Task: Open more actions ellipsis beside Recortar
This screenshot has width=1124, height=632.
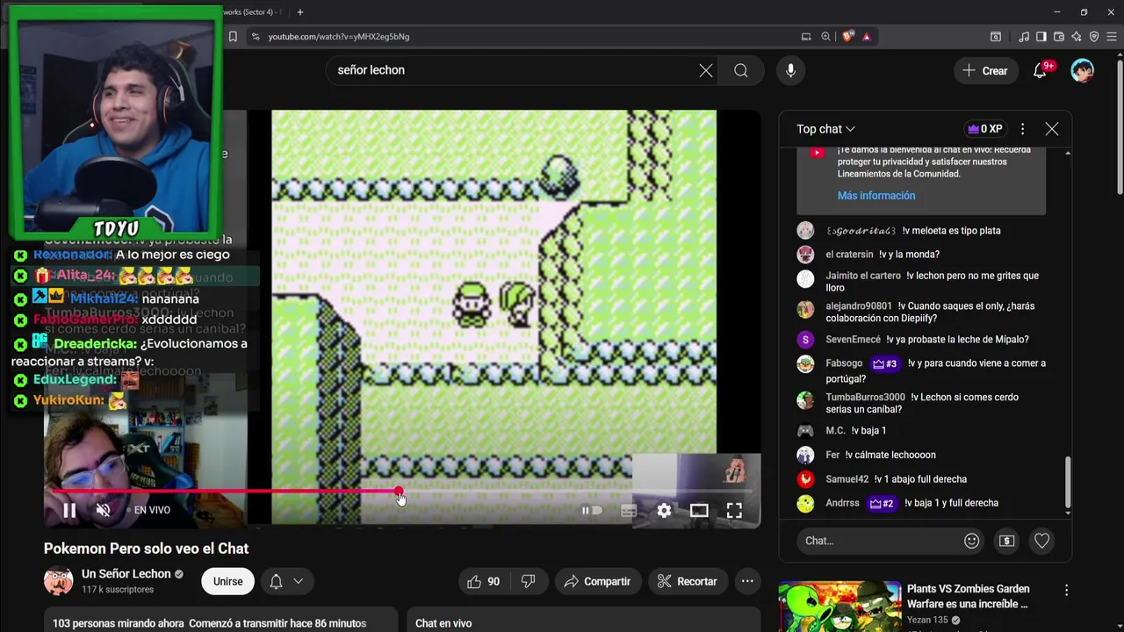Action: click(747, 581)
